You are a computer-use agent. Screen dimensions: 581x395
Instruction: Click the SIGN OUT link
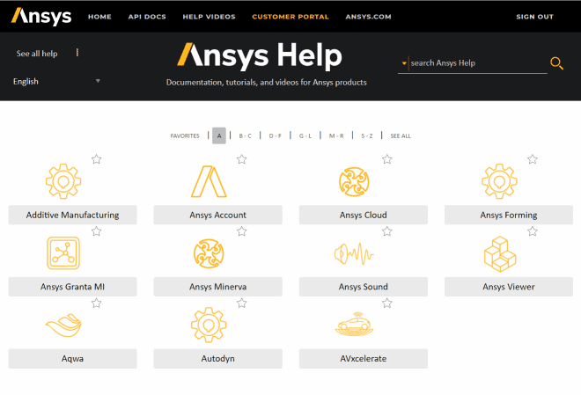coord(534,17)
